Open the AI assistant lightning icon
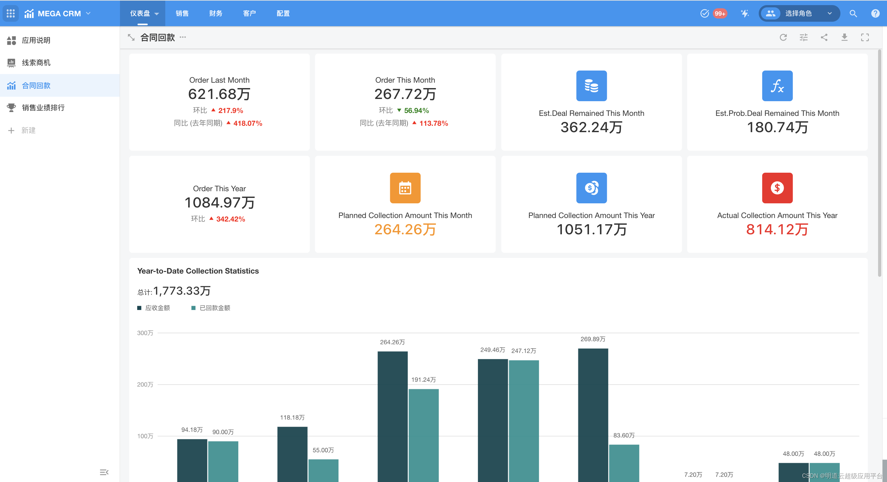This screenshot has width=887, height=482. coord(744,13)
